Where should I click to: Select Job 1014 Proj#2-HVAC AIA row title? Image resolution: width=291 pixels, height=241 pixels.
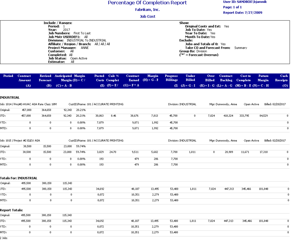28,104
